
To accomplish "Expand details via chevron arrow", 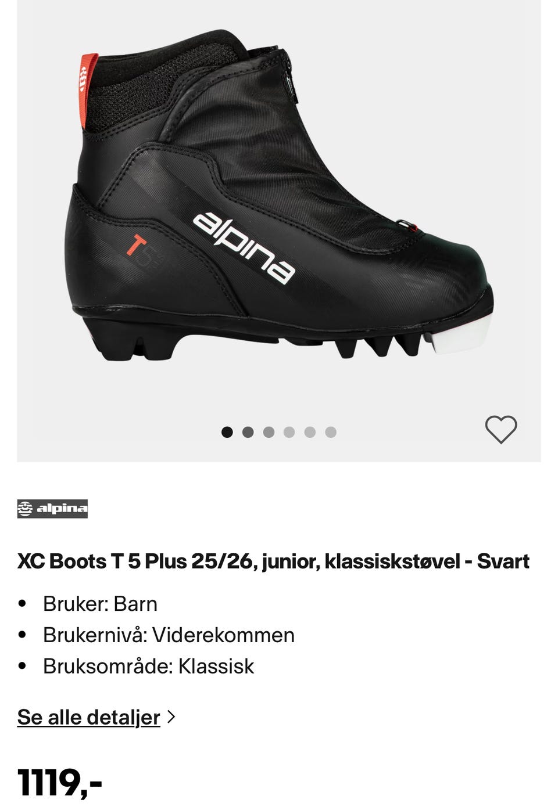I will (x=171, y=717).
